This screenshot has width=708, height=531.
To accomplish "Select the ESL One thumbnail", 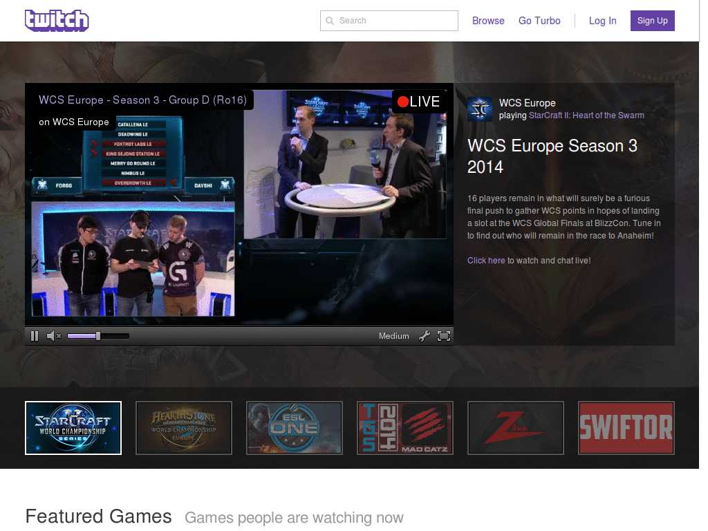I will pos(295,428).
